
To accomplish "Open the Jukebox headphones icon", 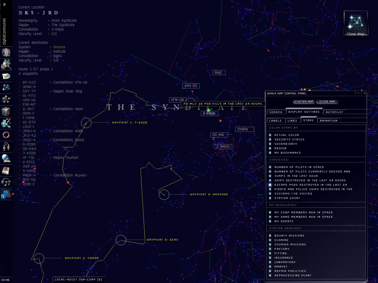I will pos(6,182).
